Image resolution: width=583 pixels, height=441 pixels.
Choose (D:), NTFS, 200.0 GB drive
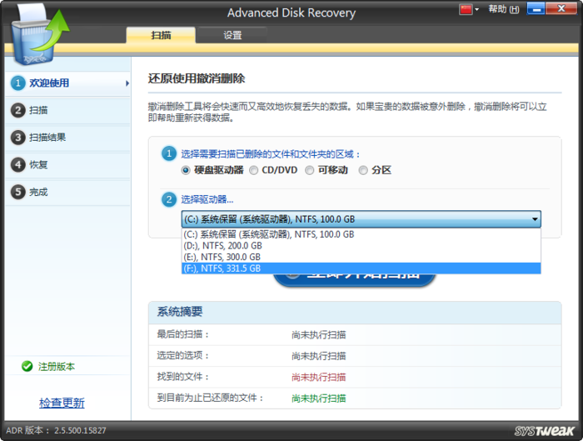coord(361,246)
